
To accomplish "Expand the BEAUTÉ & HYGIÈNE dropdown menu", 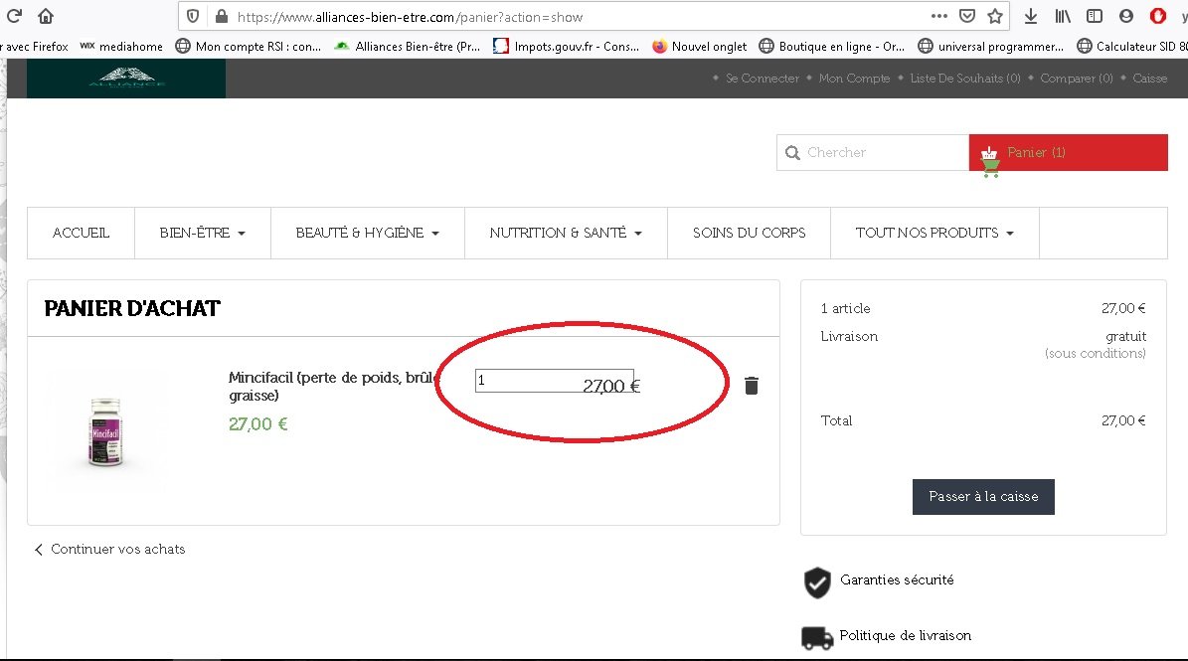I will tap(368, 234).
